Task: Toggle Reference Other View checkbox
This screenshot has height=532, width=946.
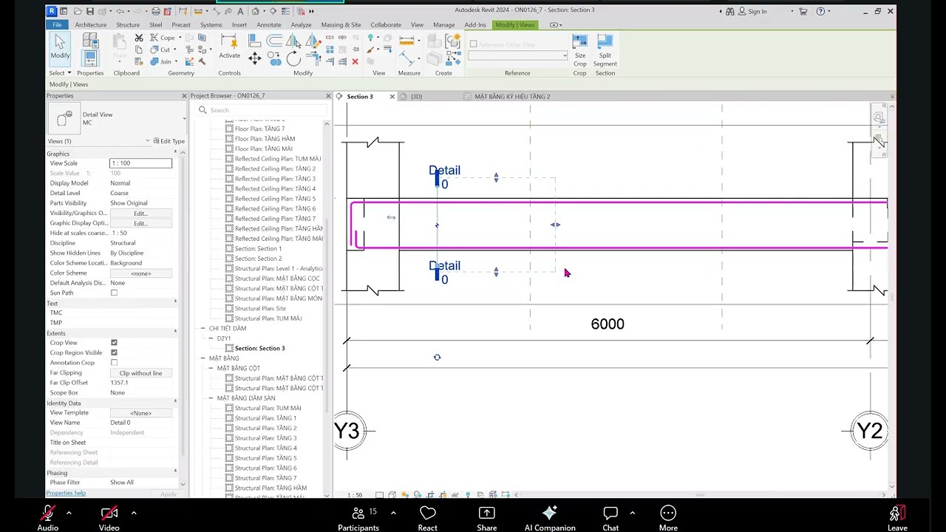Action: (x=473, y=44)
